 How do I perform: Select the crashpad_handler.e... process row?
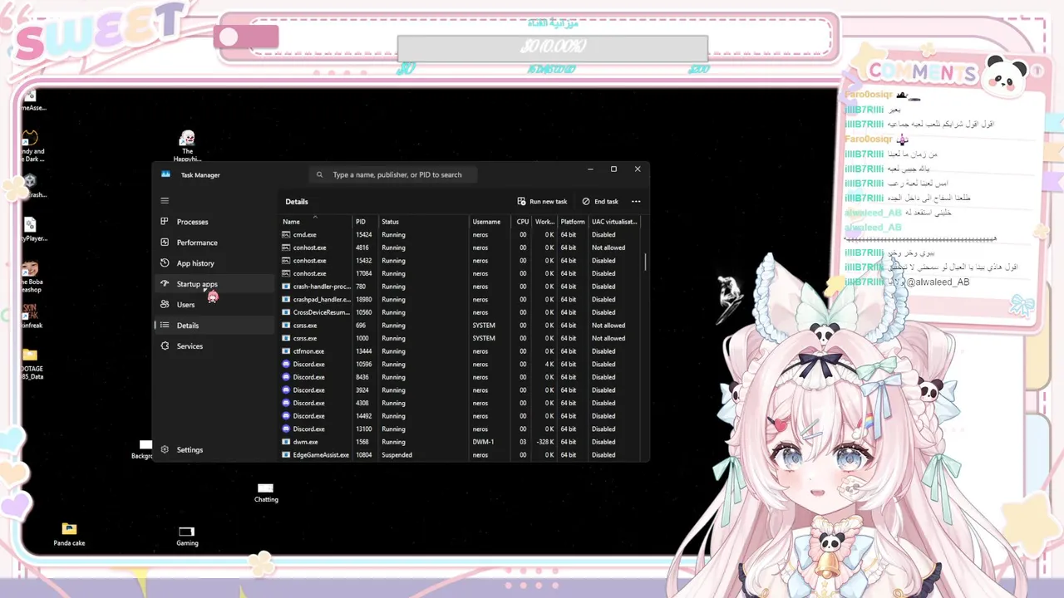[x=461, y=300]
